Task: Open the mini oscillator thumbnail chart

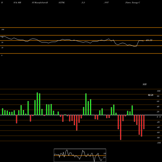Action: click(80, 155)
